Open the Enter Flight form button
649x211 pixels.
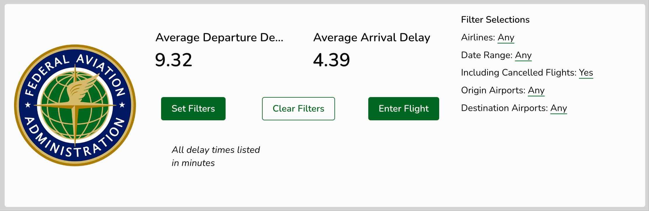click(404, 109)
